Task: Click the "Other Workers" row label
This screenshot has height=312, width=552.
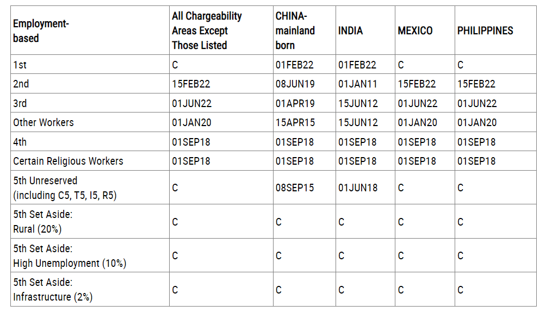Action: (x=44, y=122)
